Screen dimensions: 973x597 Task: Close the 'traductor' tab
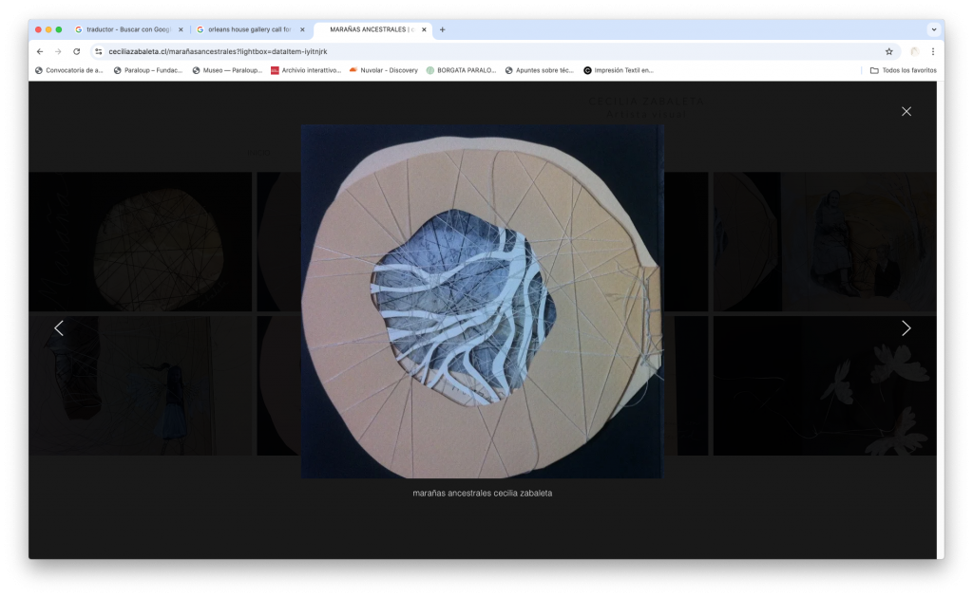click(x=181, y=29)
